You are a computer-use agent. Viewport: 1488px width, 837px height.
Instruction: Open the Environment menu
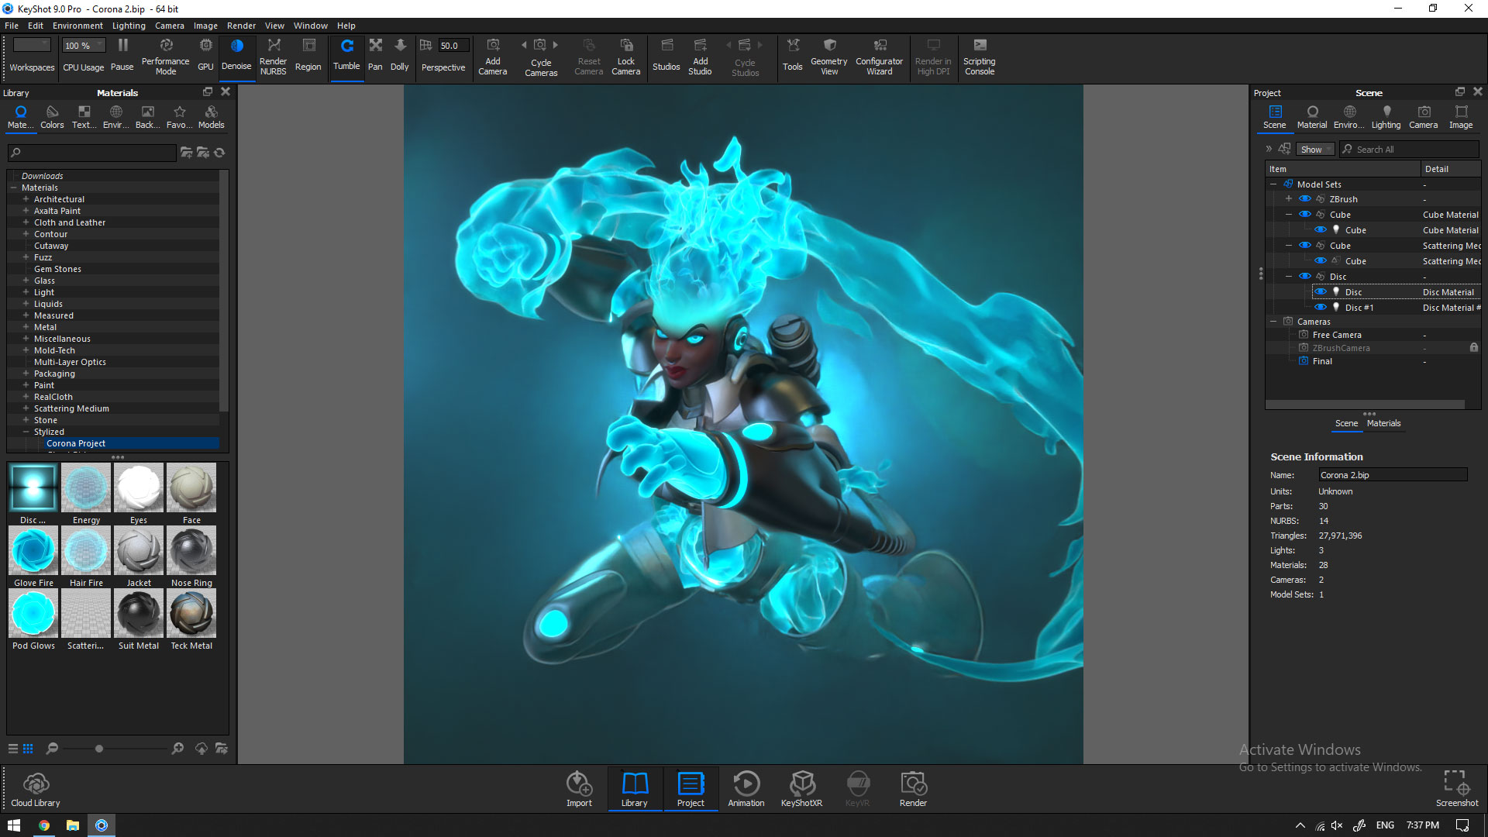point(77,26)
